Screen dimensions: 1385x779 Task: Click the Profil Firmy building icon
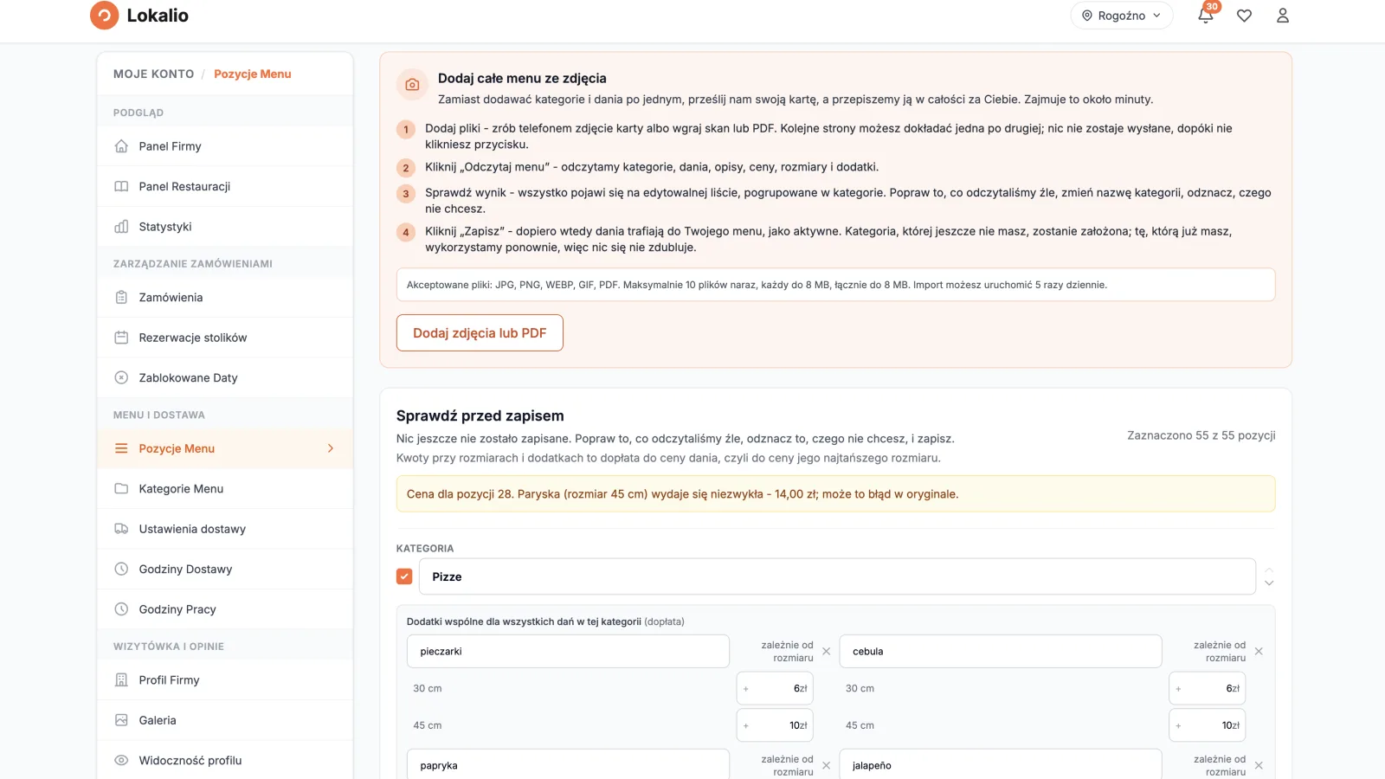tap(121, 680)
